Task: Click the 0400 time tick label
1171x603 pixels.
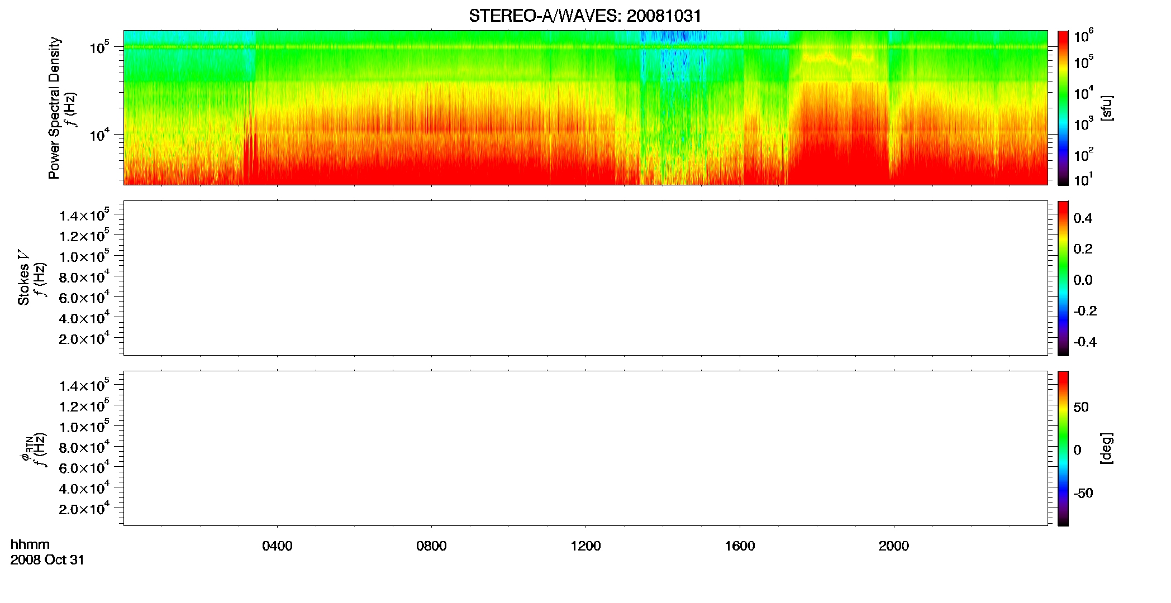Action: tap(277, 546)
